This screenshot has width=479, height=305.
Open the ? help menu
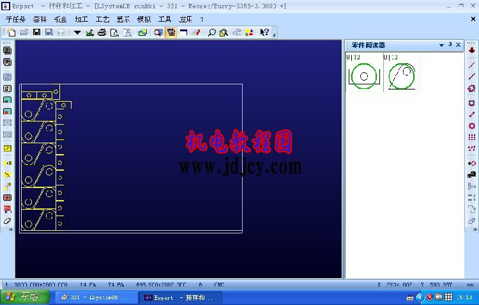[202, 20]
